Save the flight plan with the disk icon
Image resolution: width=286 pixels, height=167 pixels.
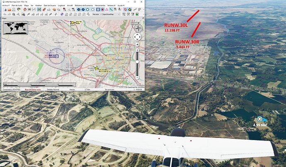coord(14,10)
